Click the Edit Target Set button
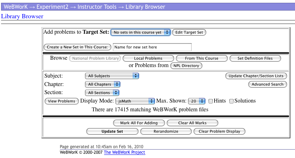Image resolution: width=295 pixels, height=158 pixels. click(x=189, y=32)
